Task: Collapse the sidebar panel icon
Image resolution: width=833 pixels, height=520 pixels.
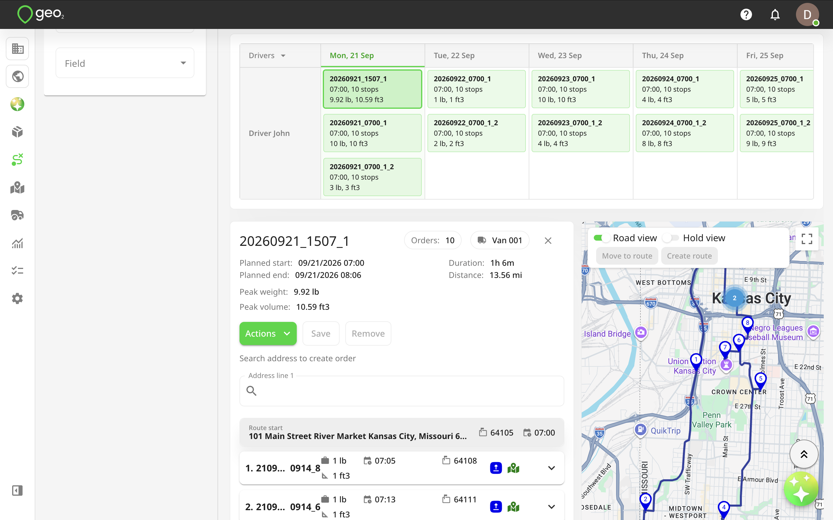Action: click(18, 491)
